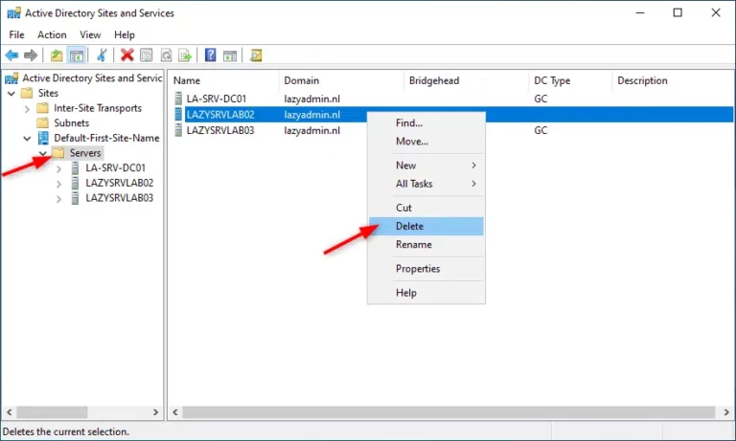Viewport: 736px width, 441px height.
Task: Click the LA-SRV-DC01 server icon in list
Action: [x=178, y=99]
